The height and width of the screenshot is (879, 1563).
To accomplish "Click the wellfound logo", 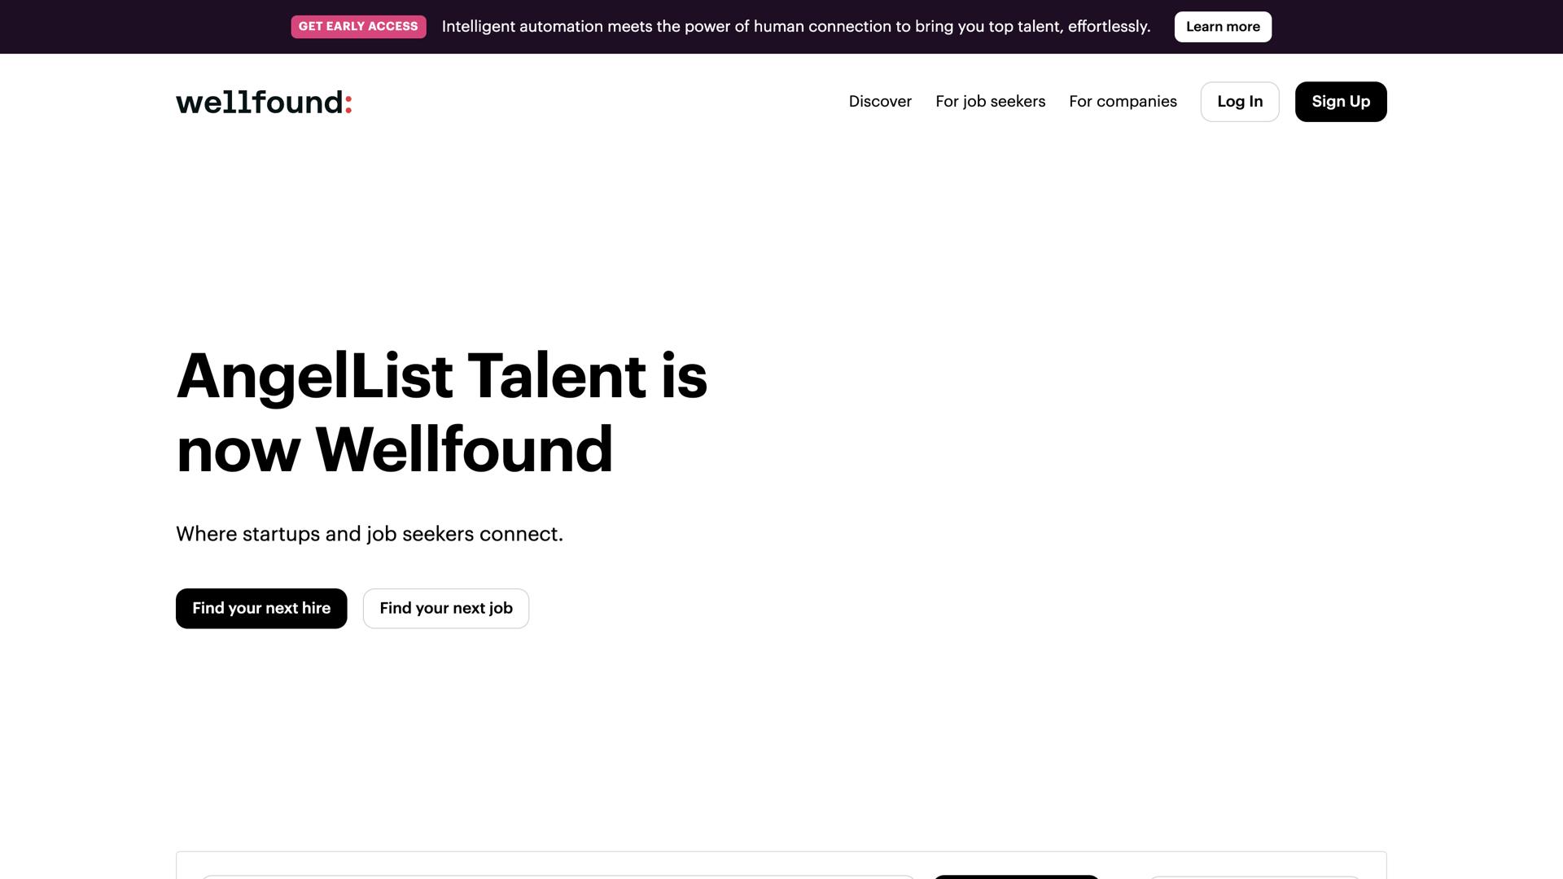I will click(264, 102).
